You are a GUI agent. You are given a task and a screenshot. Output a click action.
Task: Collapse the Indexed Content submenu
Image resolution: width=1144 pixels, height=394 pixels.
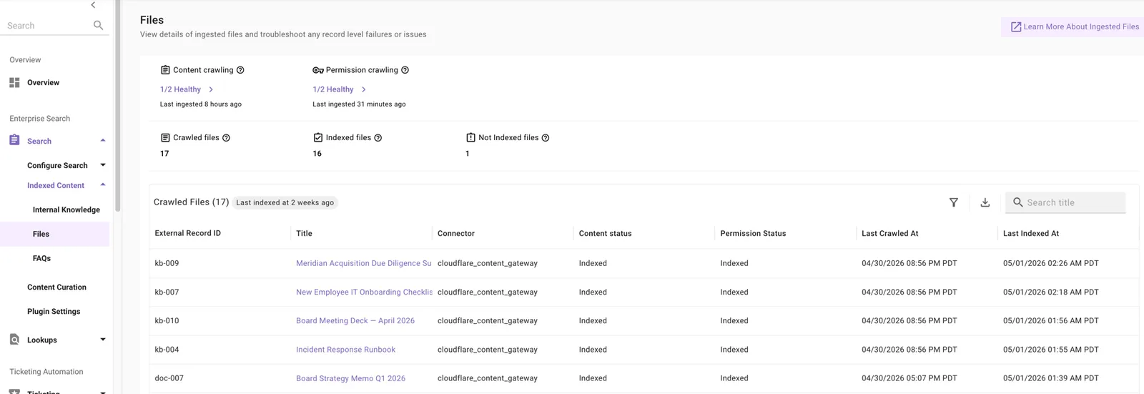tap(103, 184)
